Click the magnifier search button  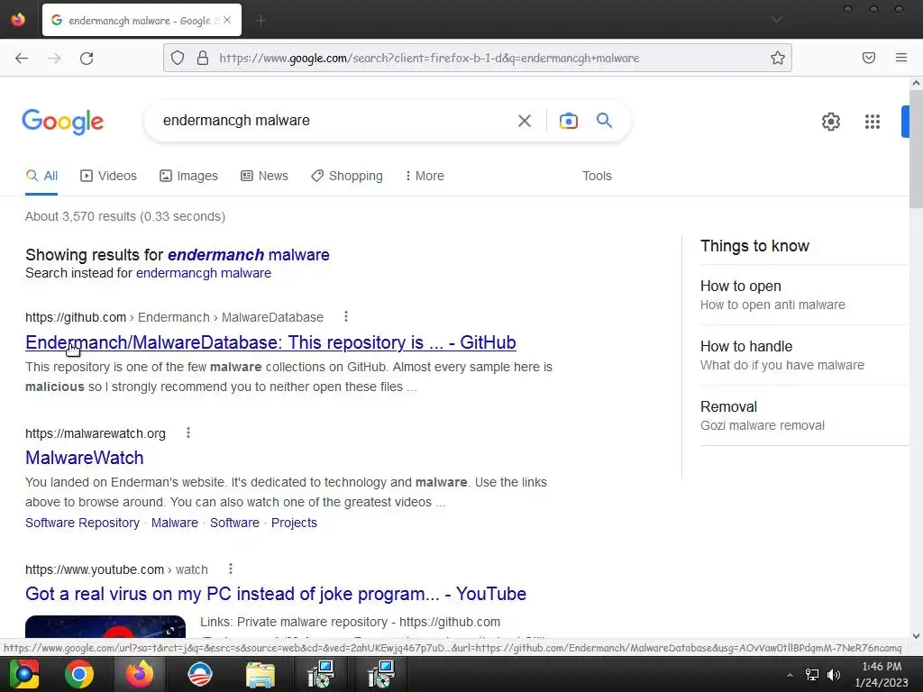(x=604, y=121)
